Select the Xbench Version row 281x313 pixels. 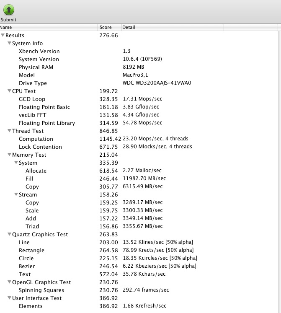coord(139,51)
